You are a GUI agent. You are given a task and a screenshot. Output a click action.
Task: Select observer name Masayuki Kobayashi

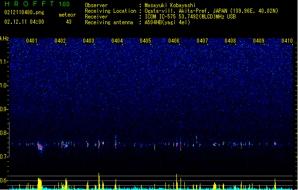pos(170,5)
